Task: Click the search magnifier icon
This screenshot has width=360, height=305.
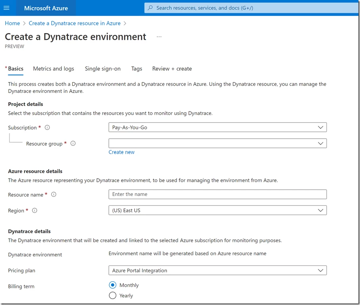Action: coord(150,8)
